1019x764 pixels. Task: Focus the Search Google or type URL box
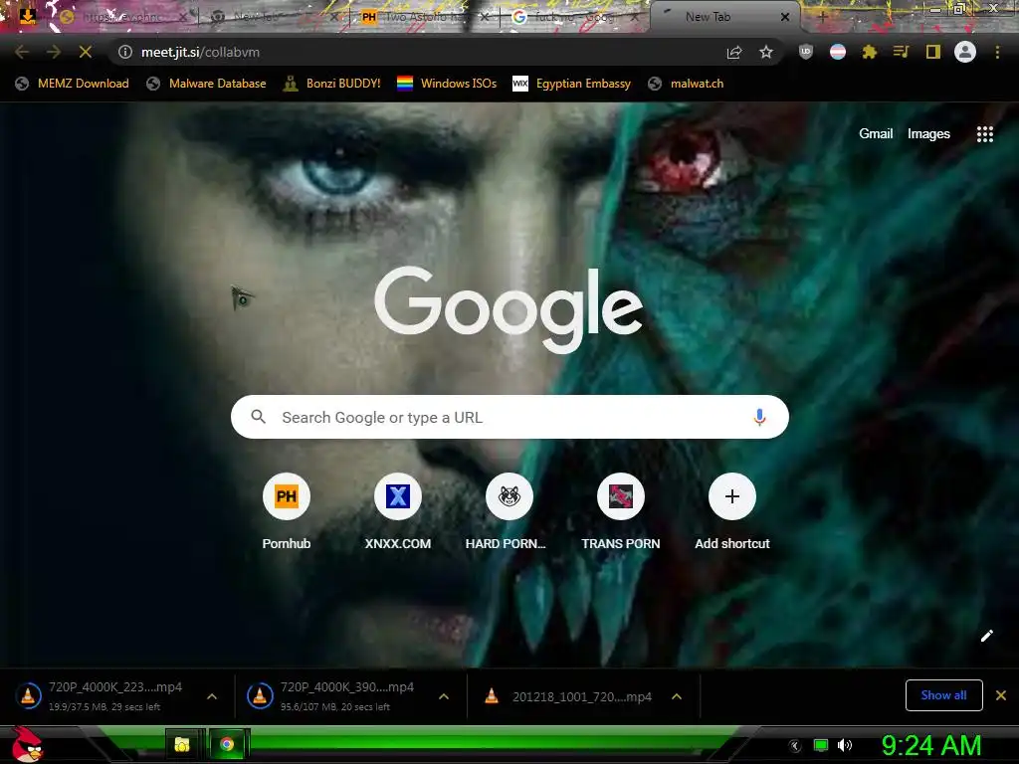pos(509,417)
